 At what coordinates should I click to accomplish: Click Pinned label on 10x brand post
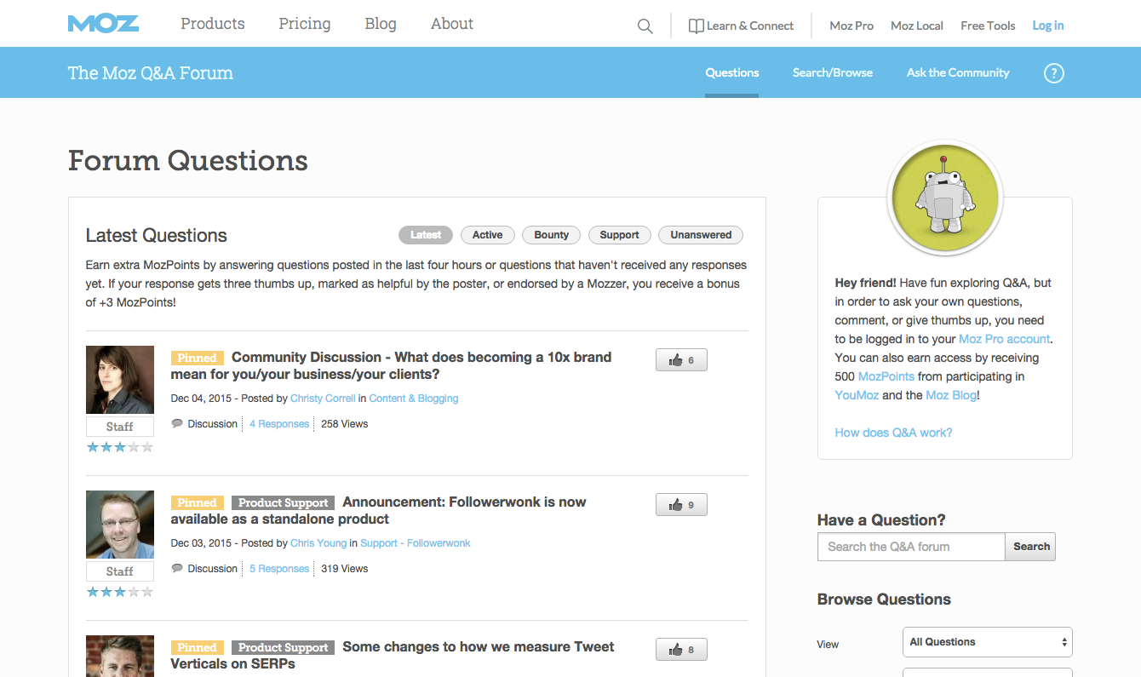coord(198,359)
